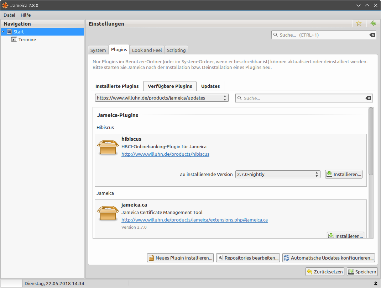Click the hibiscus plugin box icon
The image size is (381, 288).
click(108, 147)
